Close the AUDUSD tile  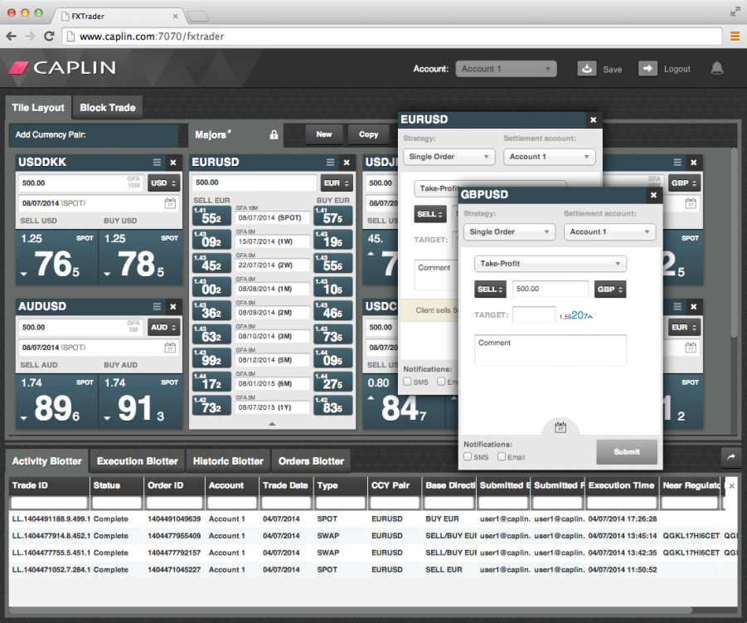coord(173,306)
